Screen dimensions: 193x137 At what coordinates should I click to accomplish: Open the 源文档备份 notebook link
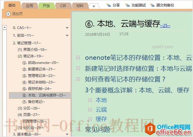(x=165, y=5)
